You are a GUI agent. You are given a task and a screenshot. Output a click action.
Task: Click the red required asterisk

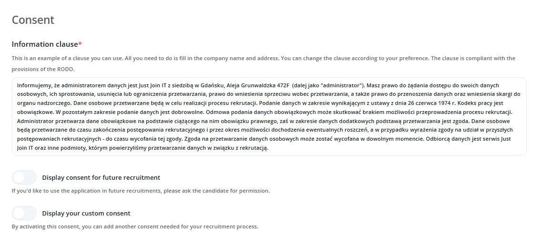[80, 44]
